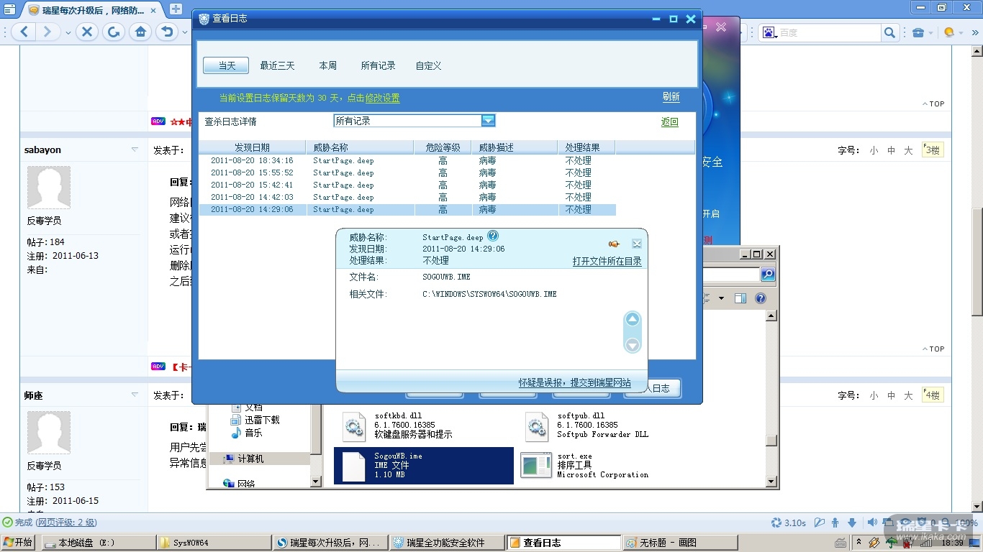Click the down arrow in threat detail popup

pos(632,345)
